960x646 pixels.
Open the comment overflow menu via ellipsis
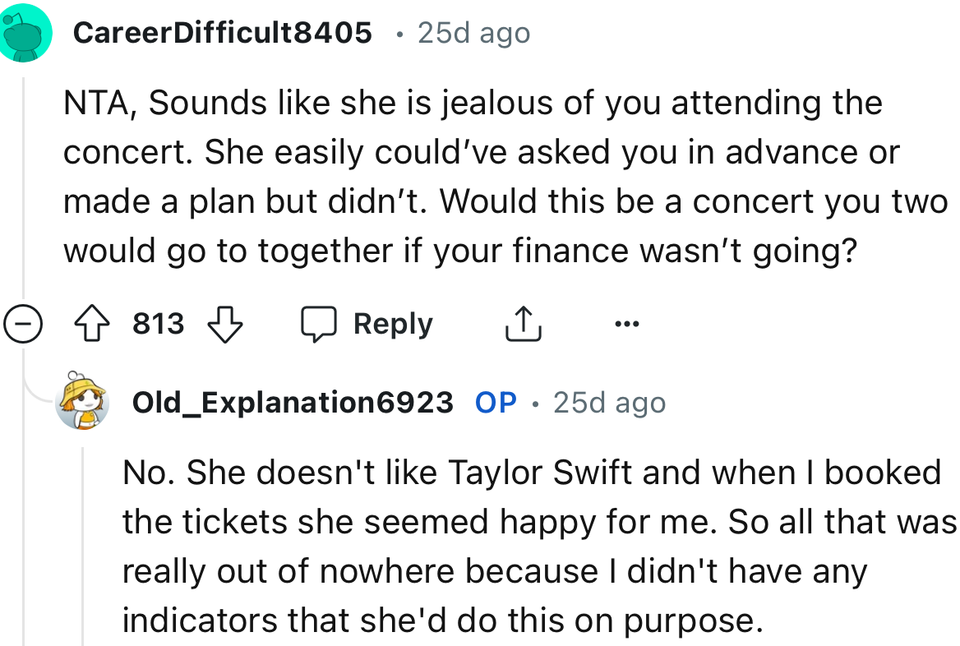coord(626,323)
